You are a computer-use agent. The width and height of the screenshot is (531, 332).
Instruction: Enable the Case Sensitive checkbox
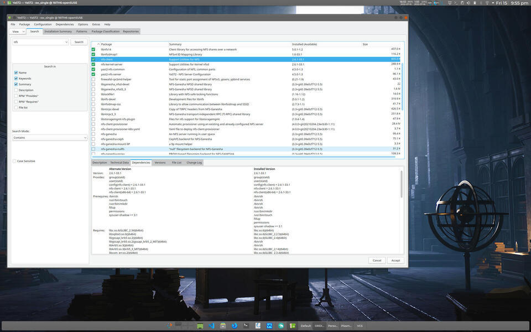[14, 161]
